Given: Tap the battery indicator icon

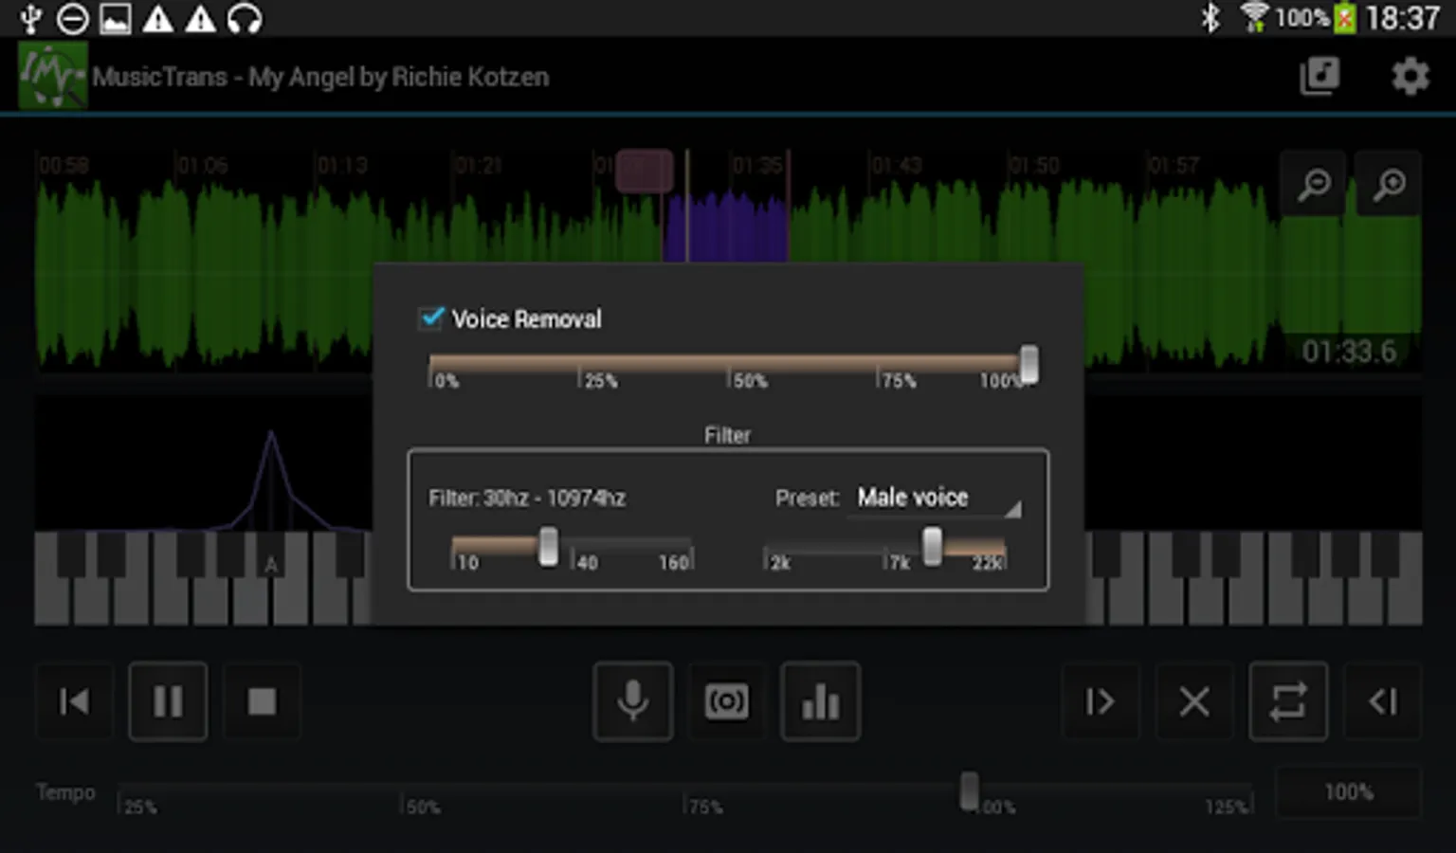Looking at the screenshot, I should point(1344,18).
